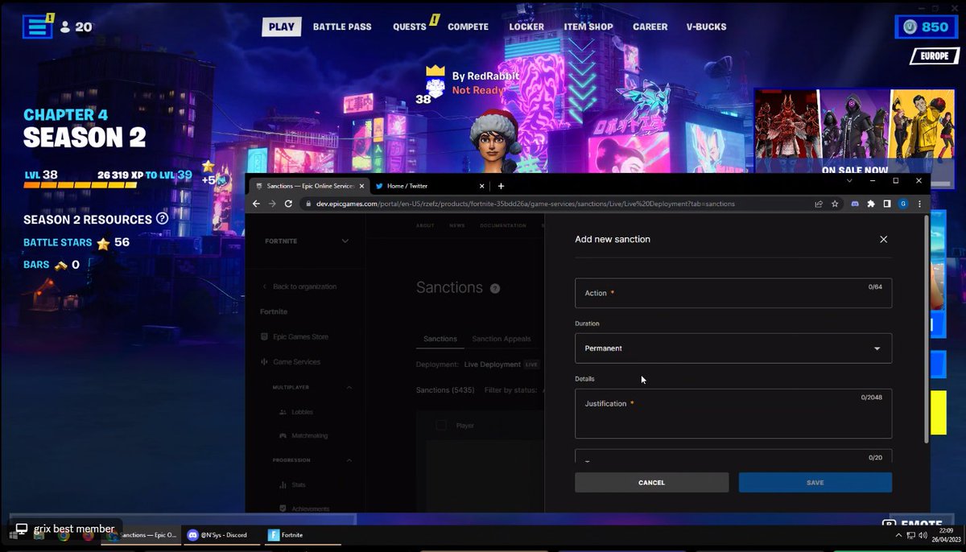Image resolution: width=966 pixels, height=552 pixels.
Task: Close the Add new sanction panel
Action: [x=883, y=239]
